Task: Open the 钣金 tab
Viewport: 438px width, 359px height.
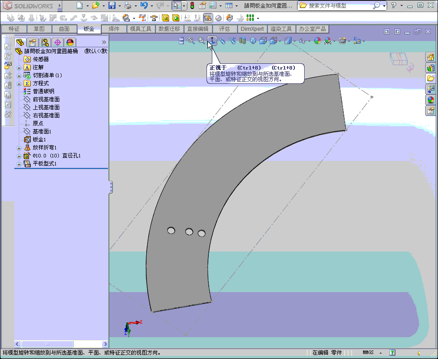Action: pyautogui.click(x=89, y=29)
